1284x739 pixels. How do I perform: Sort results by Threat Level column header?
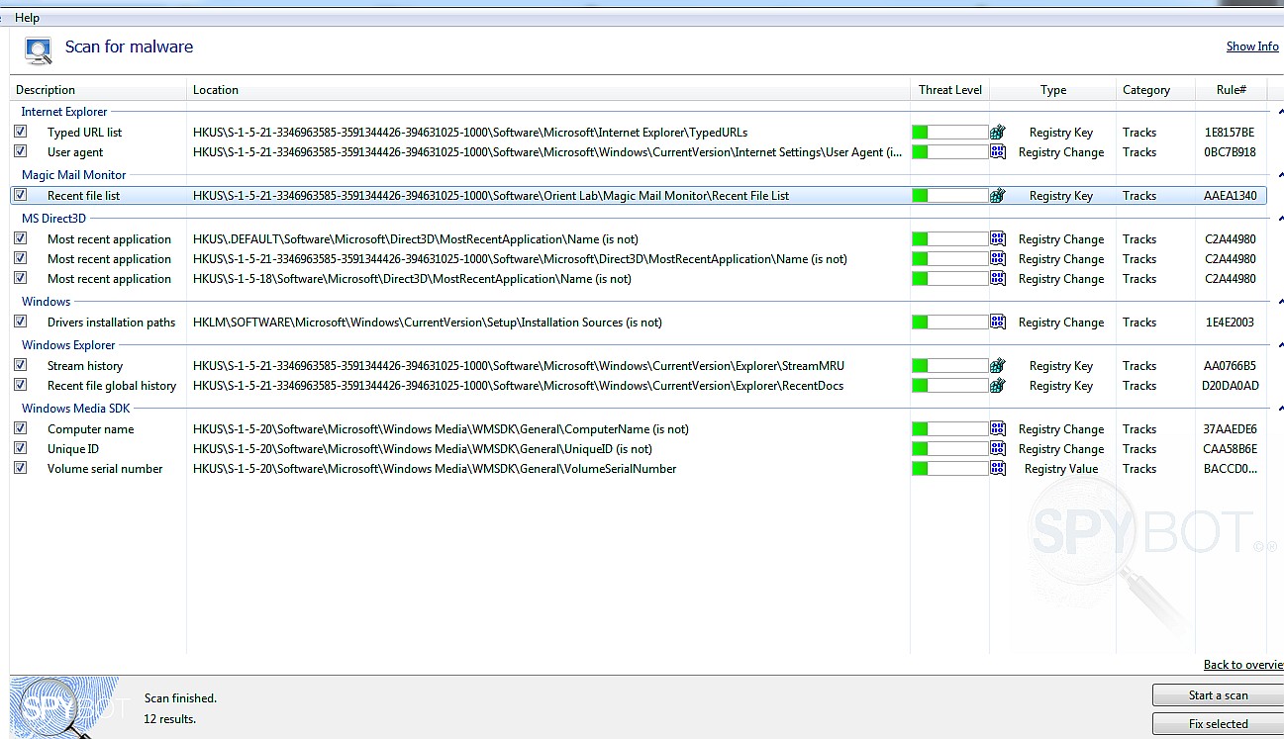click(x=949, y=90)
